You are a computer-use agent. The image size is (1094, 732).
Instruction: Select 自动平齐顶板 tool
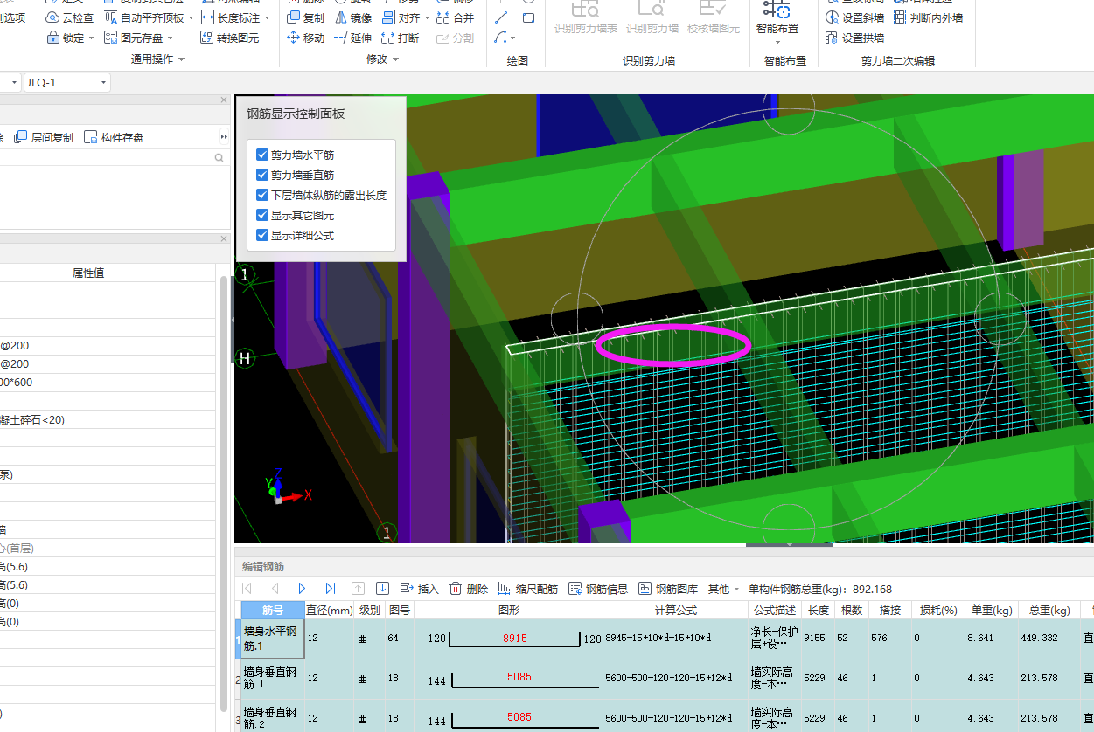144,17
